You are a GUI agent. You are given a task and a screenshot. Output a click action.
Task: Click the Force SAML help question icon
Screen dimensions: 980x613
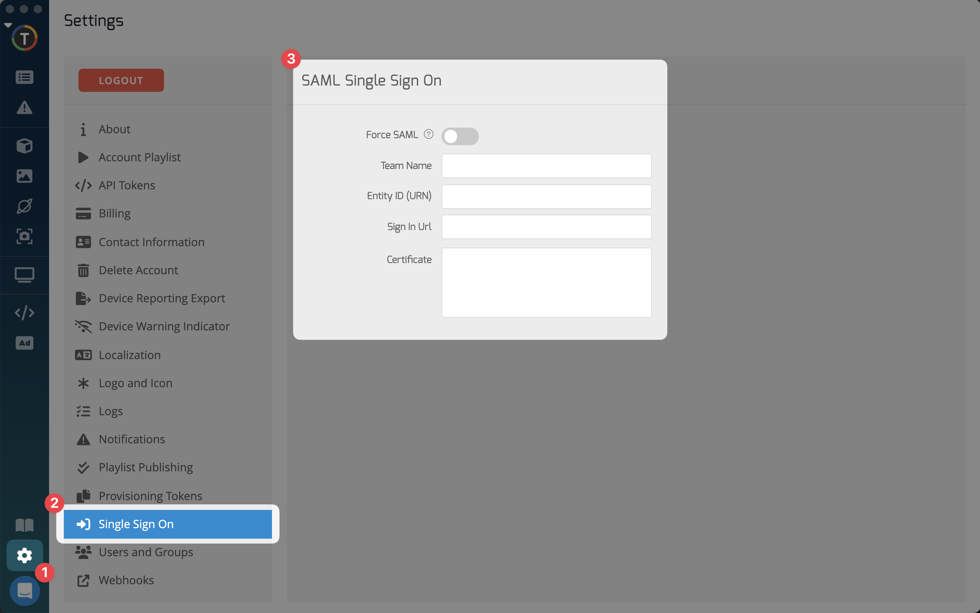(428, 134)
